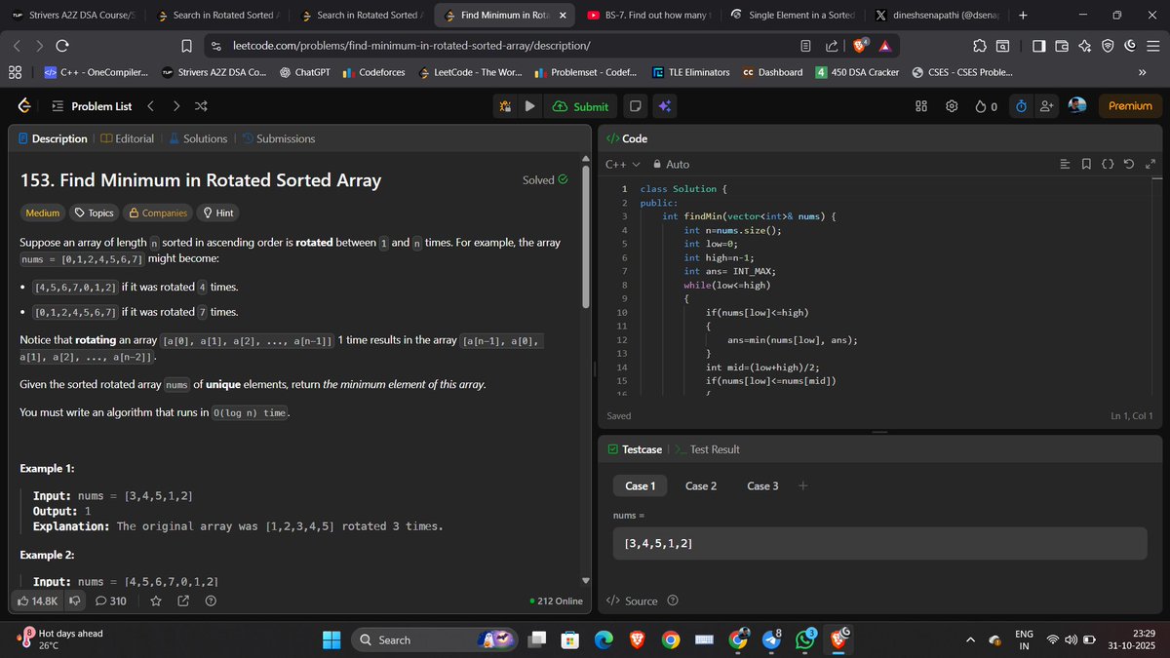The width and height of the screenshot is (1170, 658).
Task: Open the AI sparkle assistant icon
Action: pyautogui.click(x=665, y=106)
